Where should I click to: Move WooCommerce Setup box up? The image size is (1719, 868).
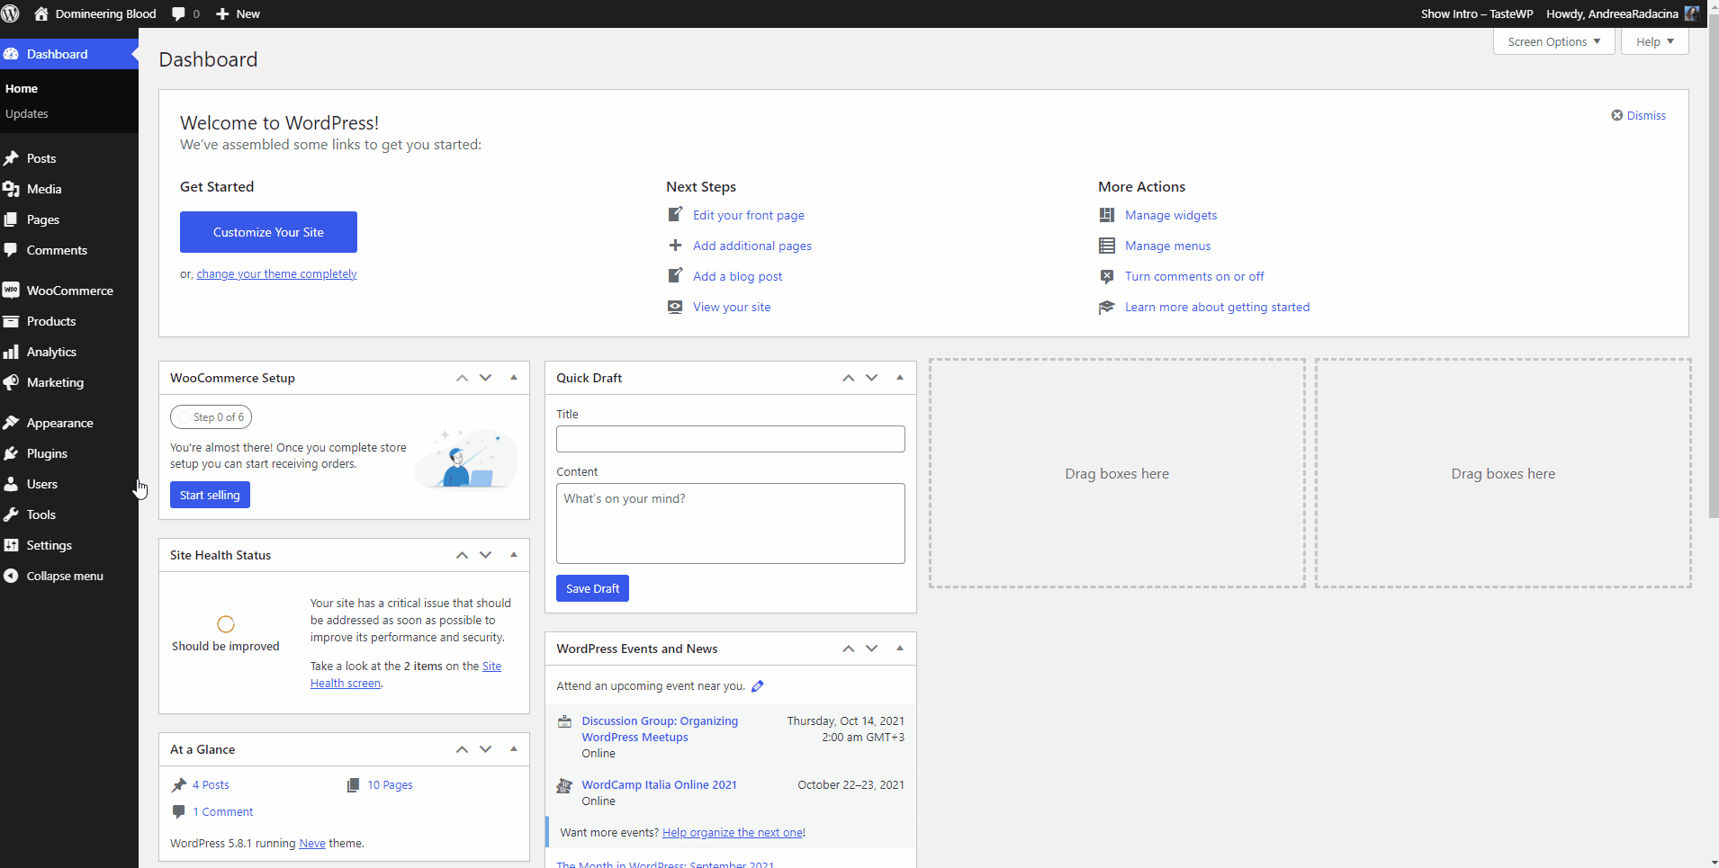point(462,378)
